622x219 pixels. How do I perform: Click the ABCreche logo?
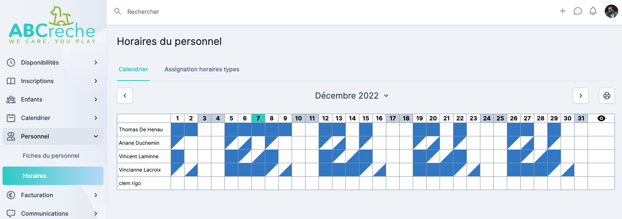coord(52,26)
